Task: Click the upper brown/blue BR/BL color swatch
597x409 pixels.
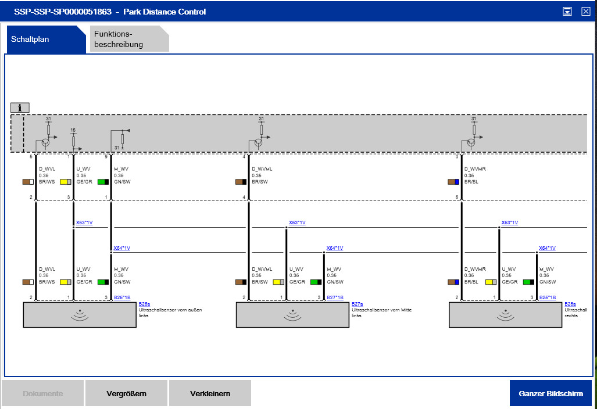Action: point(453,182)
